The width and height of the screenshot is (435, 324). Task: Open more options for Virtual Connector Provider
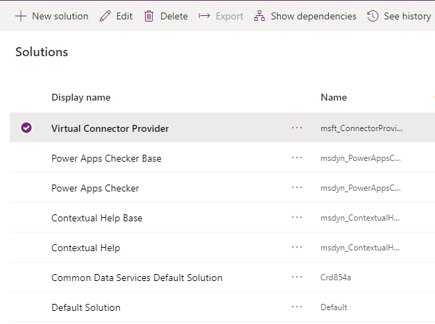tap(298, 128)
